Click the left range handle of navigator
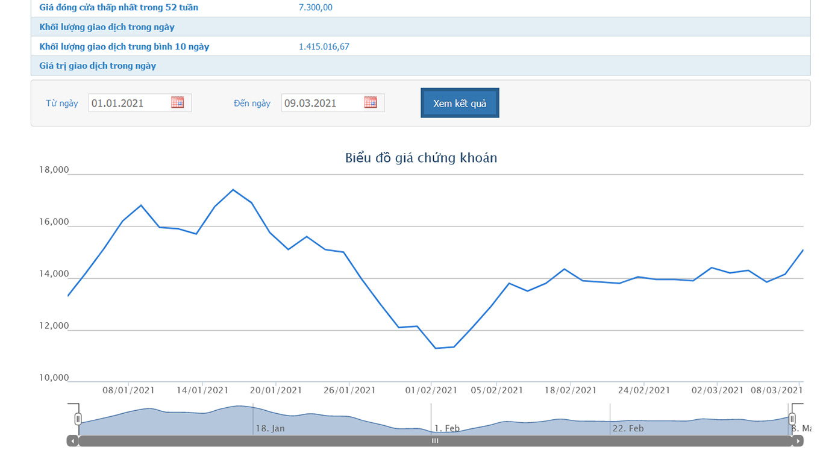The height and width of the screenshot is (462, 823). (x=78, y=419)
